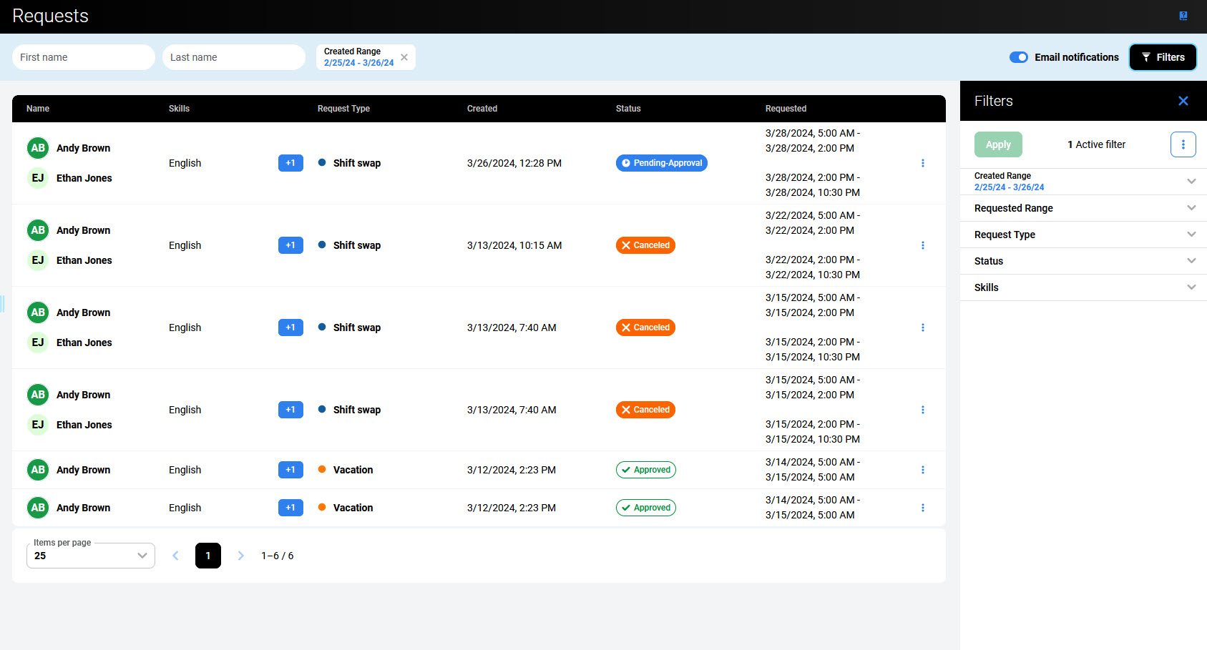Image resolution: width=1207 pixels, height=650 pixels.
Task: Toggle Email notifications switch
Action: (x=1019, y=57)
